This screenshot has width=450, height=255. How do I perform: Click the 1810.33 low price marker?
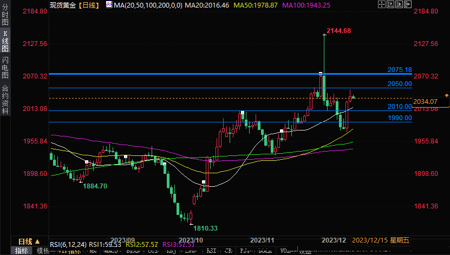pos(205,228)
